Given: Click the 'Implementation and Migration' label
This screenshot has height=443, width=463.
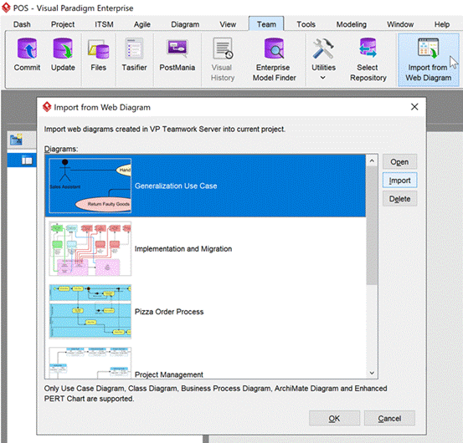Looking at the screenshot, I should (x=183, y=249).
